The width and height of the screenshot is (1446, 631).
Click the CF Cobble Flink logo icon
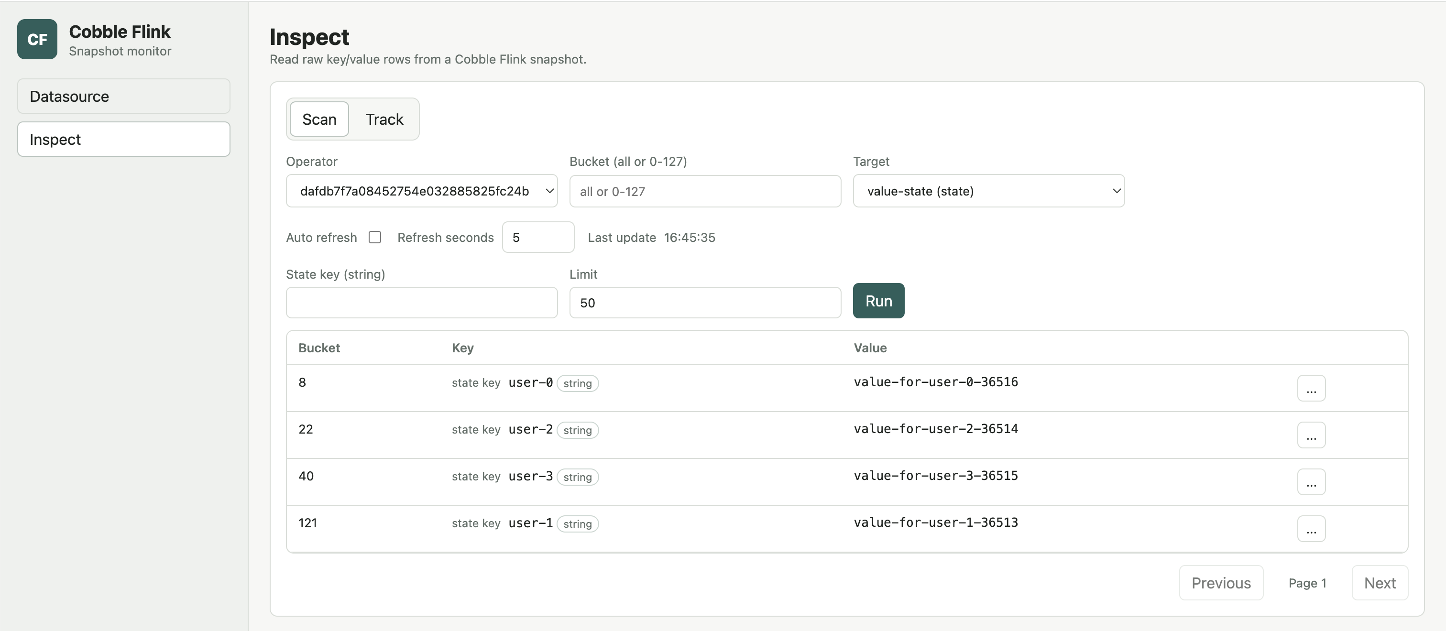click(x=37, y=39)
